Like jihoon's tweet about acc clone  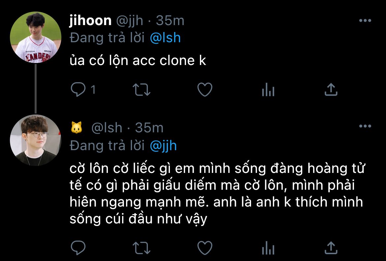tap(205, 89)
